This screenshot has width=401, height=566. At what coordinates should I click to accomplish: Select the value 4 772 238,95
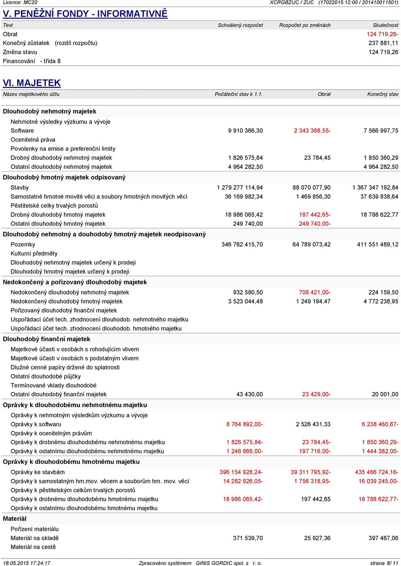(381, 301)
